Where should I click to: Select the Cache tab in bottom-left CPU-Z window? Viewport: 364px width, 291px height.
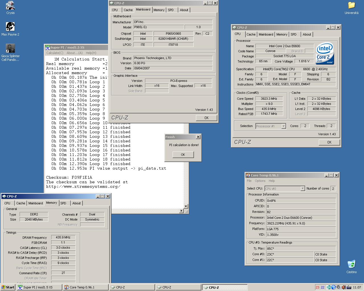[21, 203]
